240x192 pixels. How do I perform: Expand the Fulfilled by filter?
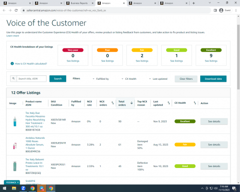pyautogui.click(x=101, y=79)
